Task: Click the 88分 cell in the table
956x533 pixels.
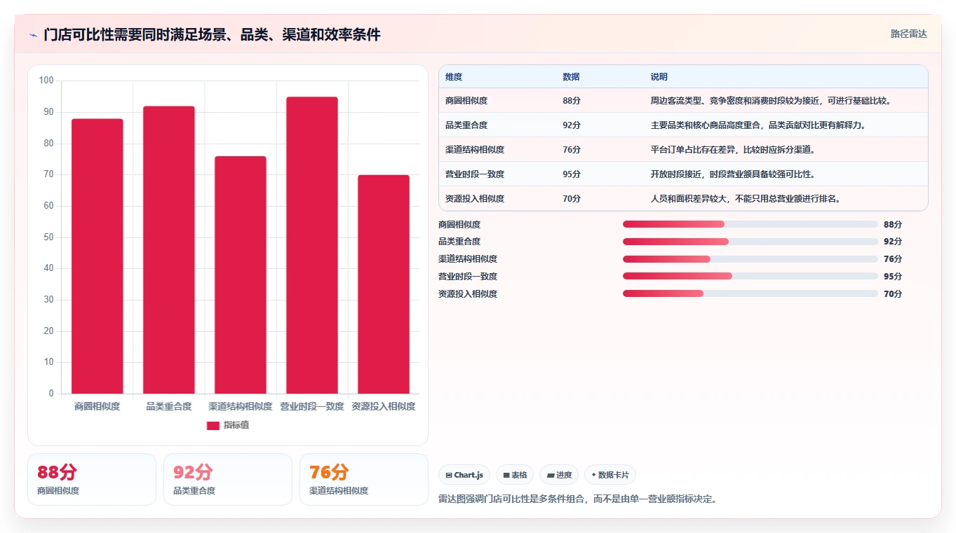Action: [x=572, y=101]
